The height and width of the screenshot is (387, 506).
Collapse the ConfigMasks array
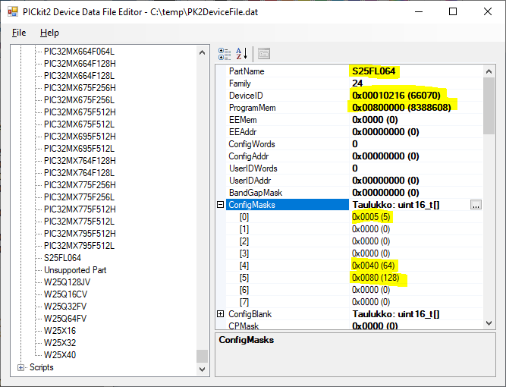coord(221,205)
